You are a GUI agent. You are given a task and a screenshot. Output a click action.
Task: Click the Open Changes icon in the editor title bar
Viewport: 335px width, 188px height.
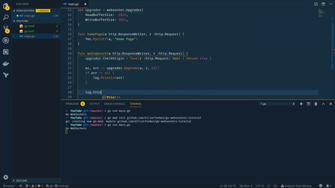click(316, 4)
